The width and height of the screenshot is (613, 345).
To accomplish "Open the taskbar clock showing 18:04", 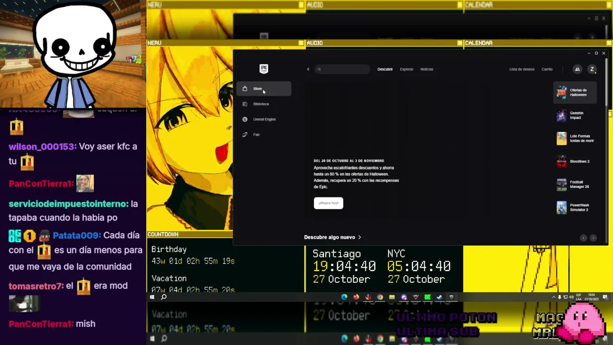I will point(591,297).
